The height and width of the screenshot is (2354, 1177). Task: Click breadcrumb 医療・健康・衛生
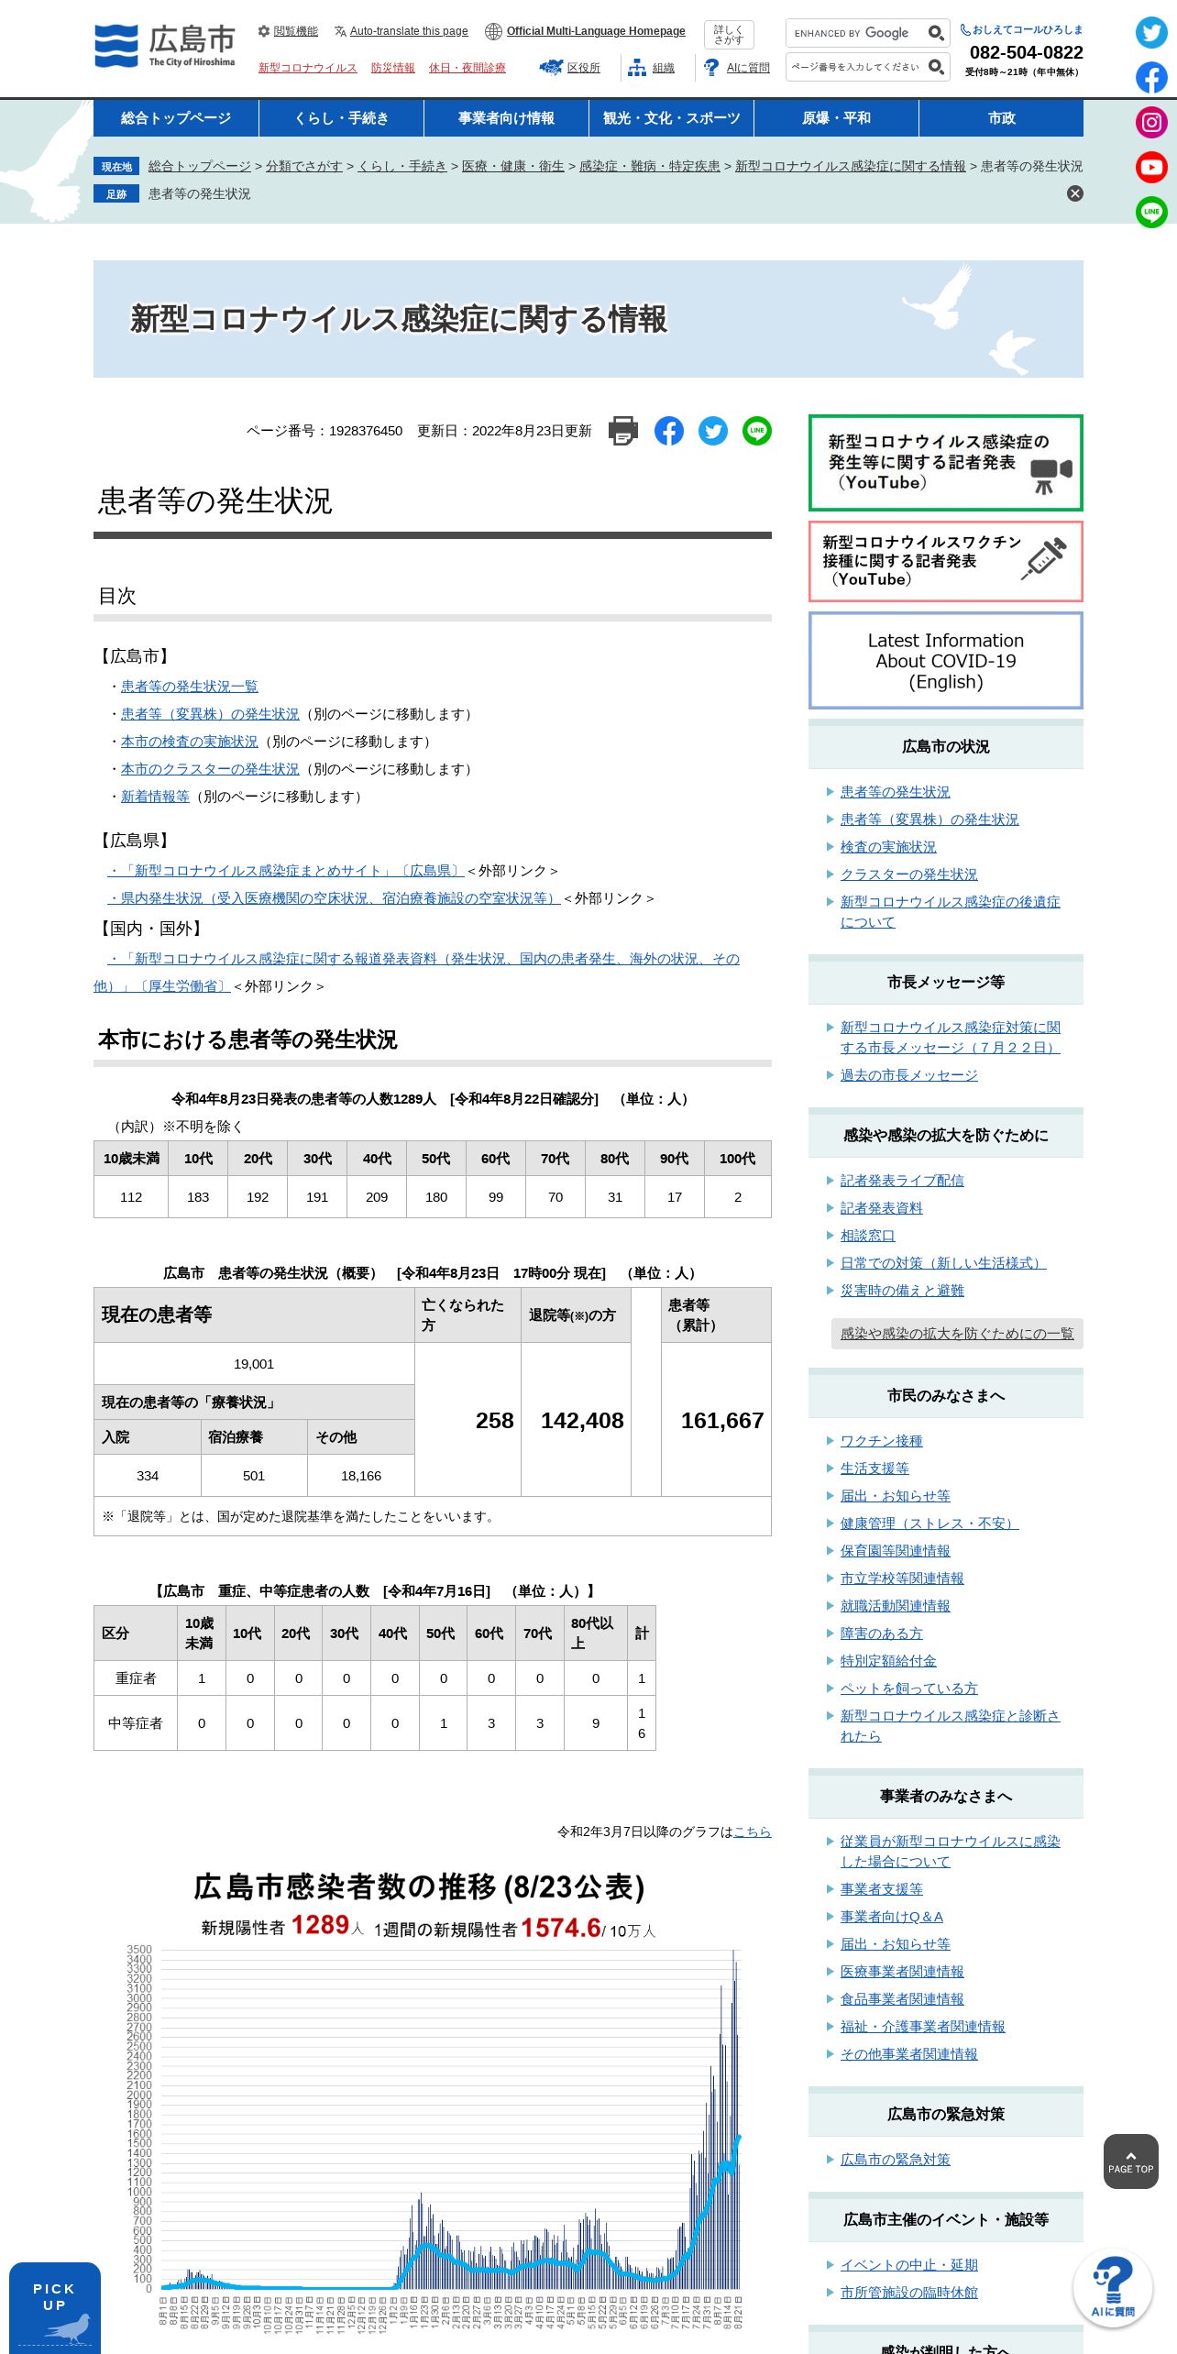(512, 166)
